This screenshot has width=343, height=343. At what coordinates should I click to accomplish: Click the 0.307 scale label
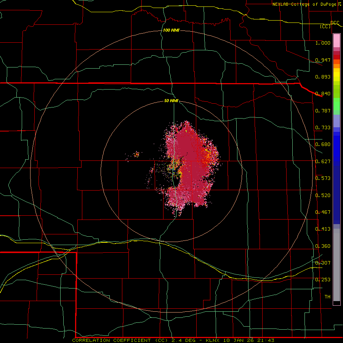(323, 263)
